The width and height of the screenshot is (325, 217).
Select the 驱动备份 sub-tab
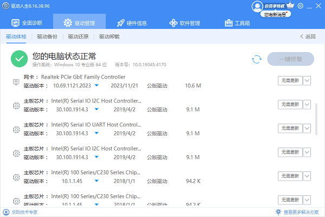[x=47, y=37]
